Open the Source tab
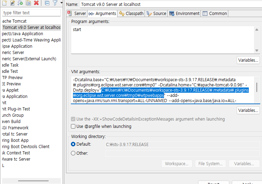 click(156, 13)
